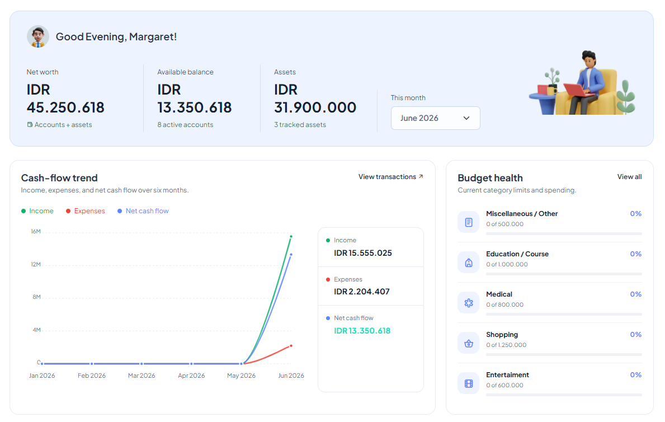Click the Jun 2026 net cash flow point
The height and width of the screenshot is (422, 665).
tap(291, 254)
